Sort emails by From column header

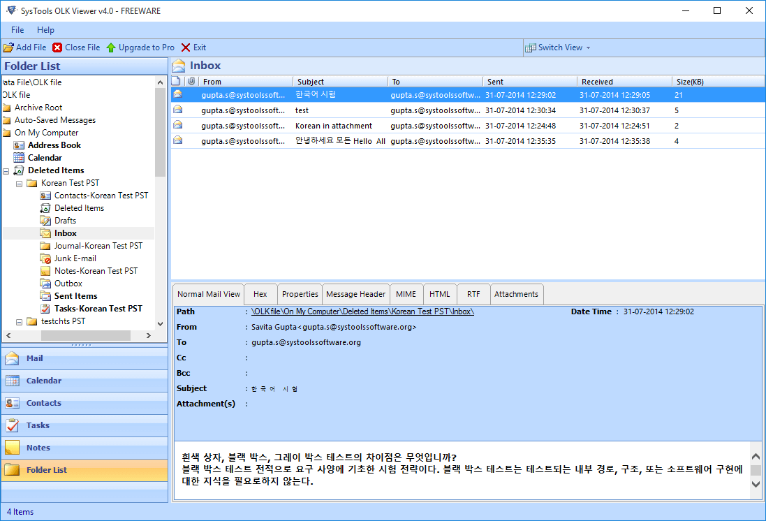pyautogui.click(x=246, y=82)
